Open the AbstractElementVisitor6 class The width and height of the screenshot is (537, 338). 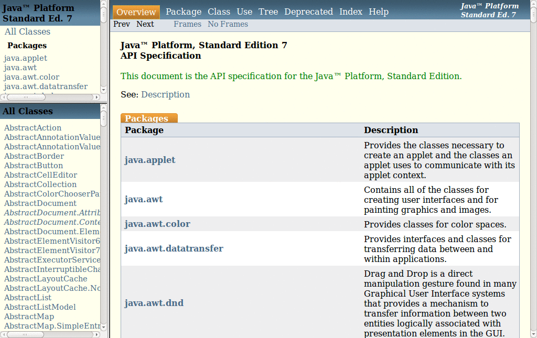(x=52, y=241)
